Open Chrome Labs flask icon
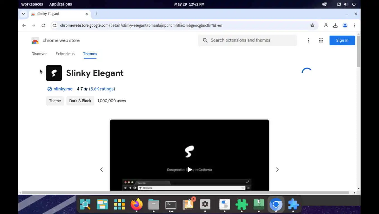This screenshot has height=214, width=379. (325, 25)
